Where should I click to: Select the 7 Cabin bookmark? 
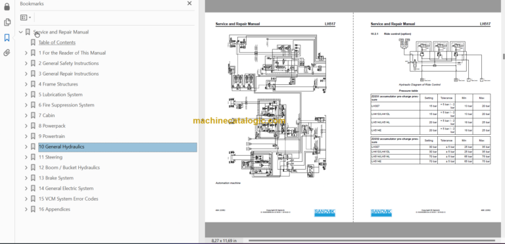[x=47, y=115]
